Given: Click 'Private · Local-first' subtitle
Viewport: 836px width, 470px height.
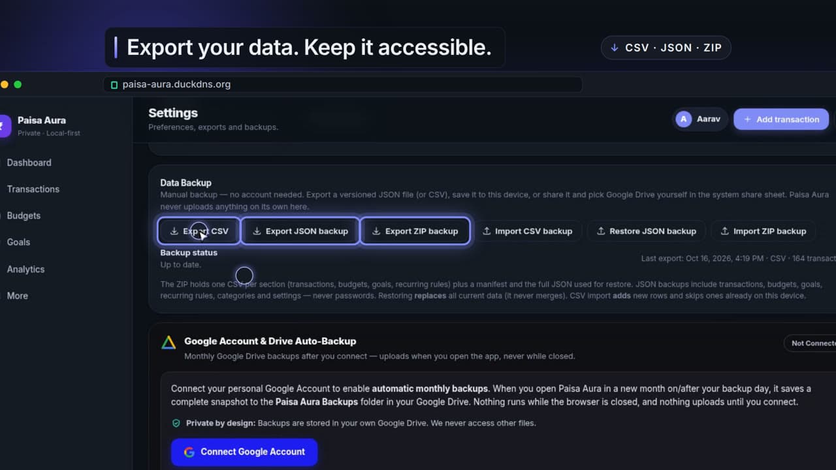Looking at the screenshot, I should click(x=49, y=133).
